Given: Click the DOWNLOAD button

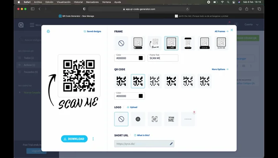Looking at the screenshot, I should pyautogui.click(x=74, y=139).
